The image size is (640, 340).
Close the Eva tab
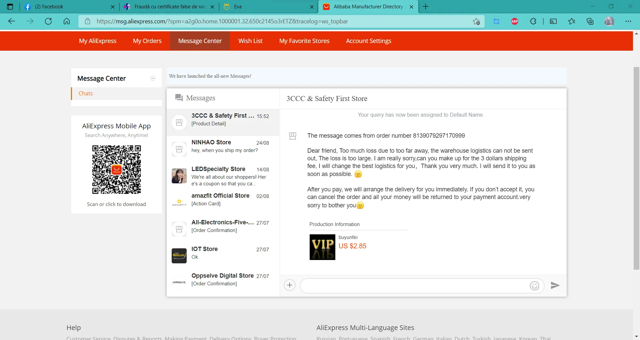[312, 7]
